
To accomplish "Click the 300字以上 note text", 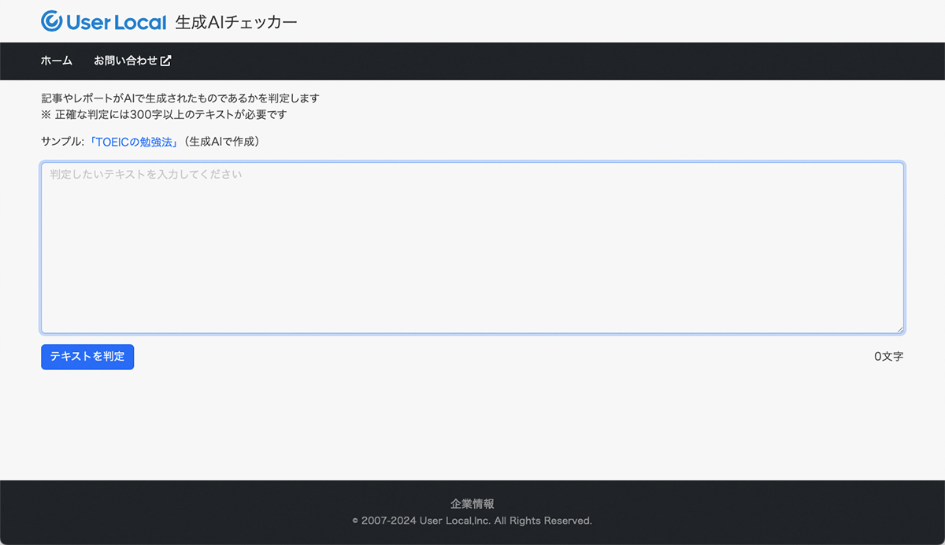I will click(x=164, y=114).
